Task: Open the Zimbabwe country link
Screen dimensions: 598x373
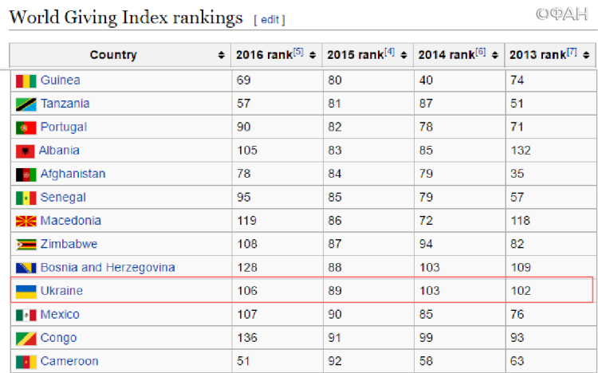Action: pos(69,244)
